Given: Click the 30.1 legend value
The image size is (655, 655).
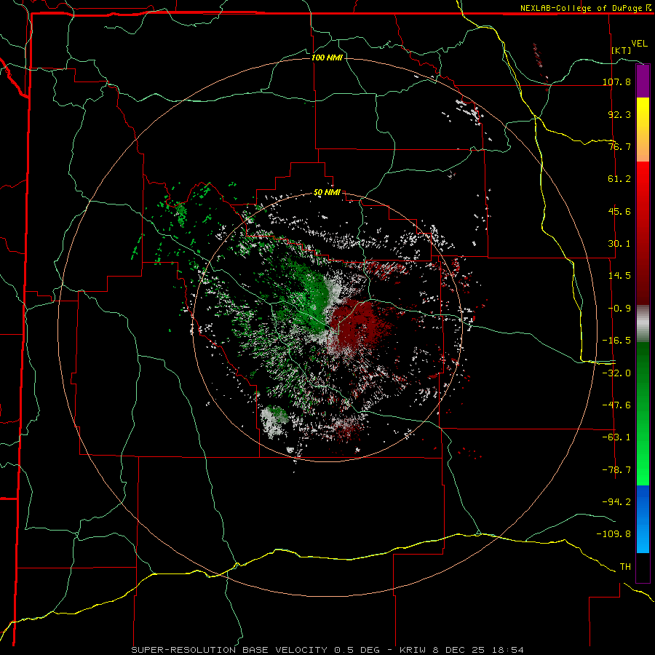Looking at the screenshot, I should (619, 244).
